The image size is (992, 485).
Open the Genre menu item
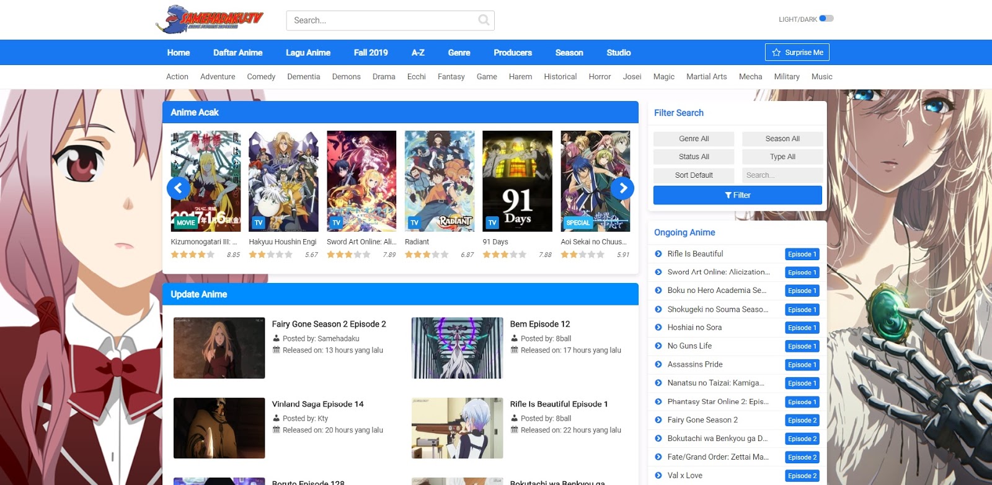(459, 53)
